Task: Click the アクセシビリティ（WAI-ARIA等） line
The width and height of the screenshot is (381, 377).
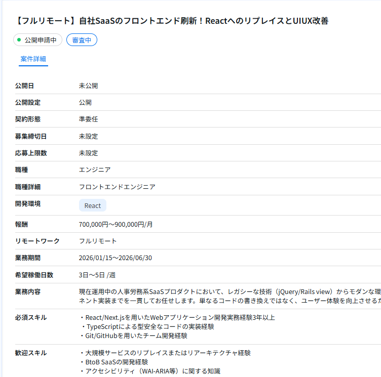Action: 150,371
